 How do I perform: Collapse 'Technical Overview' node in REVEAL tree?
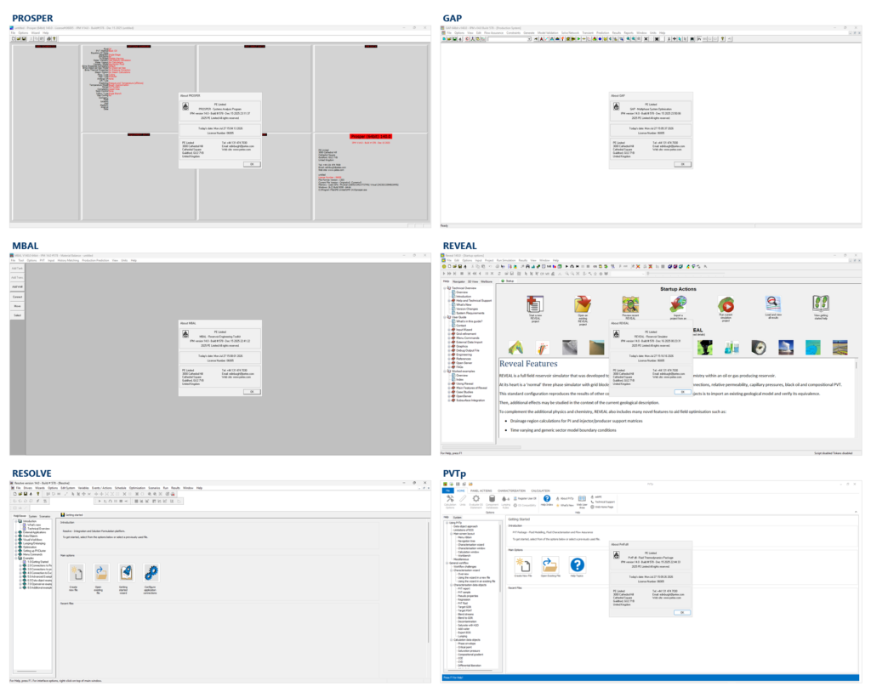coord(444,288)
